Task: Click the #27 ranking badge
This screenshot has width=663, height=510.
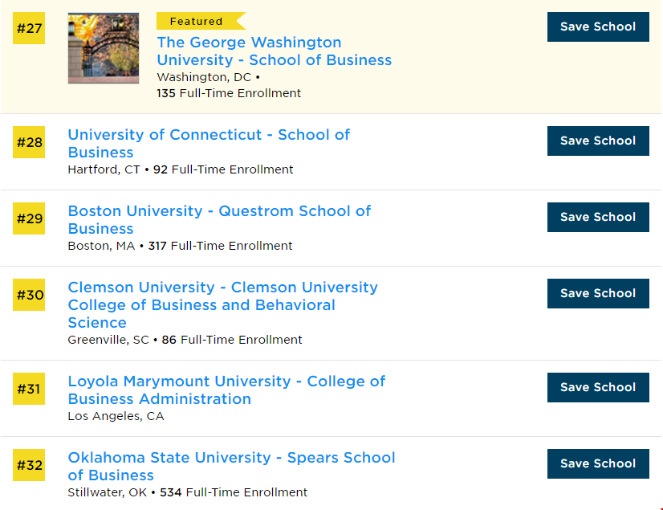Action: 30,29
